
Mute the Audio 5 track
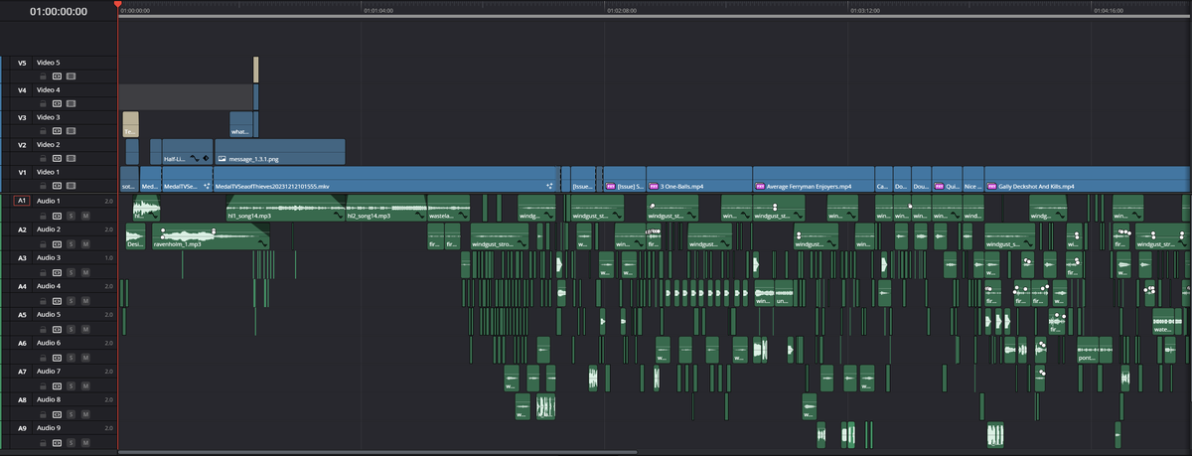(x=85, y=329)
